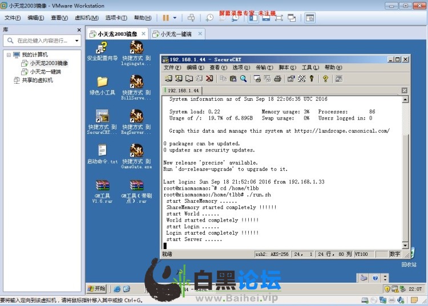Open the 文件(F) menu in VMware Workstation
The image size is (428, 306).
click(13, 18)
